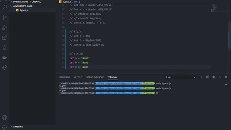Split the terminal panel
231x130 pixels.
(x=208, y=77)
